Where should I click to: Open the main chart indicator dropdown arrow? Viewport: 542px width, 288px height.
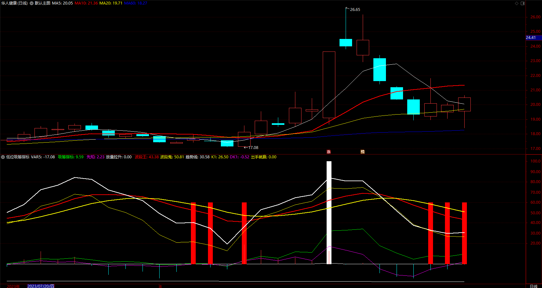32,3
